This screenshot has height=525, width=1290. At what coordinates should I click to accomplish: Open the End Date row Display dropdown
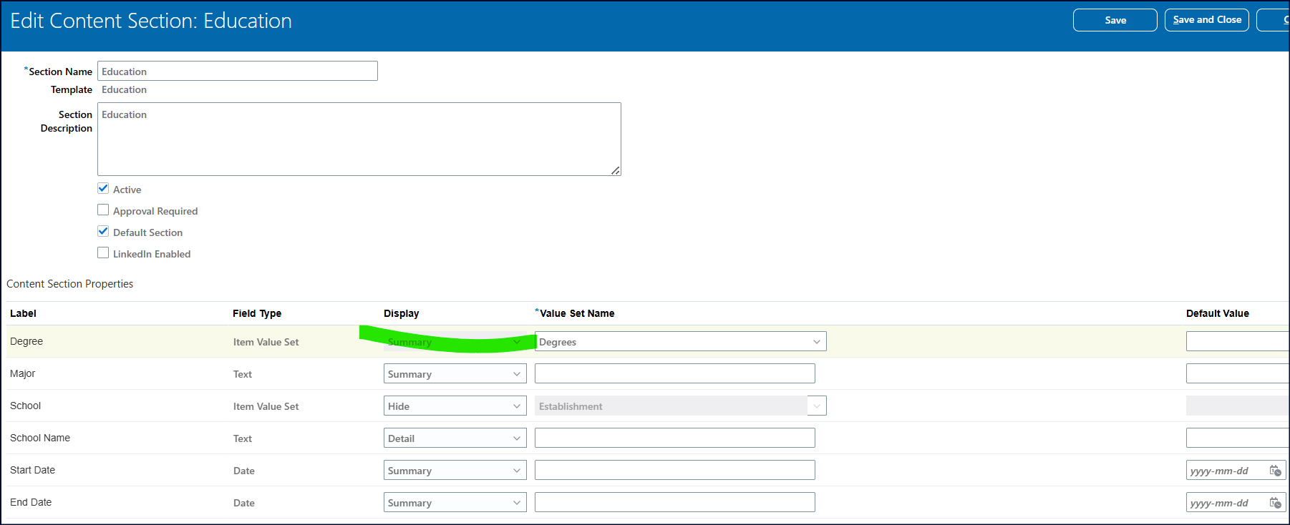click(455, 502)
